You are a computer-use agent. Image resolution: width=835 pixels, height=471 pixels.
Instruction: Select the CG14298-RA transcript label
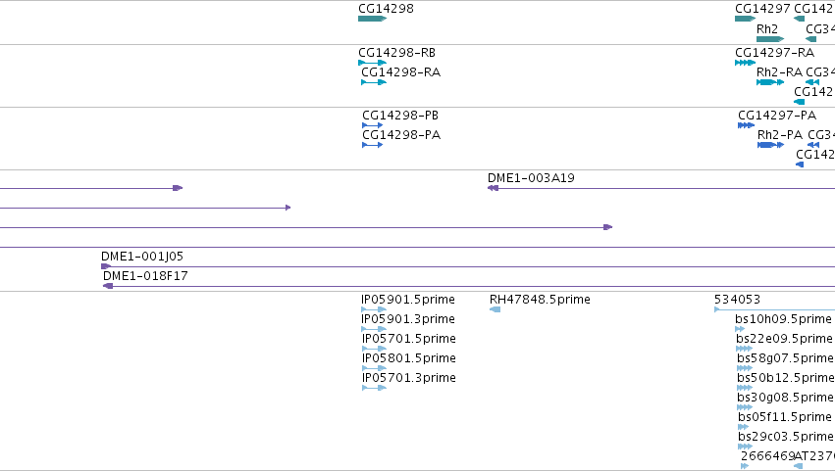[x=400, y=72]
